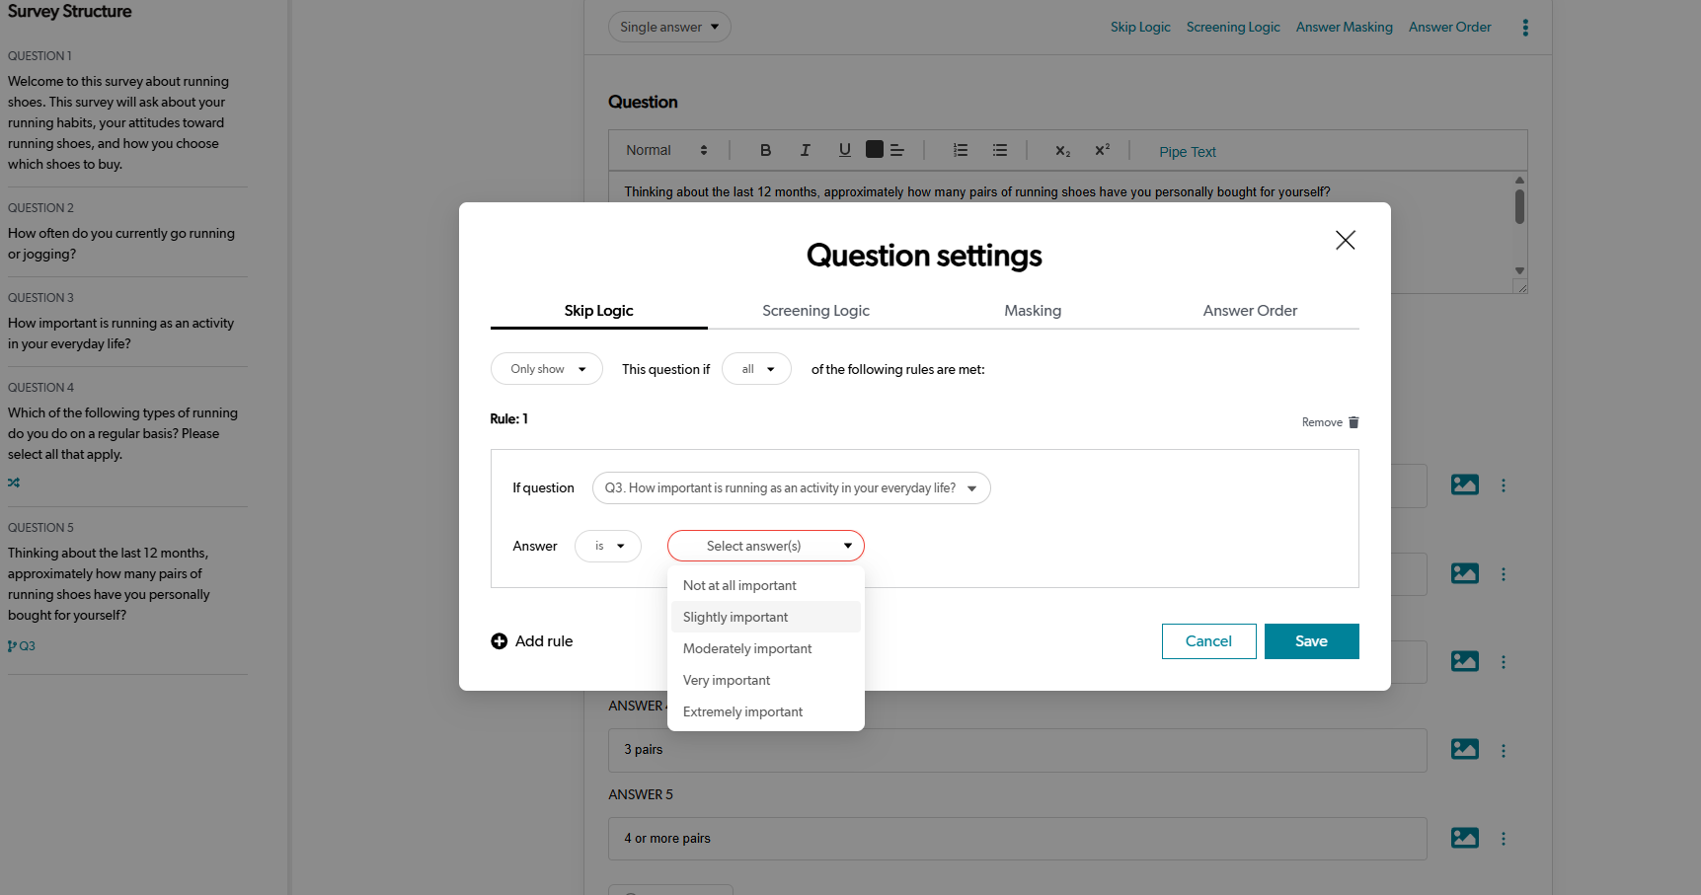The width and height of the screenshot is (1701, 895).
Task: Click the Add rule plus icon
Action: tap(500, 641)
